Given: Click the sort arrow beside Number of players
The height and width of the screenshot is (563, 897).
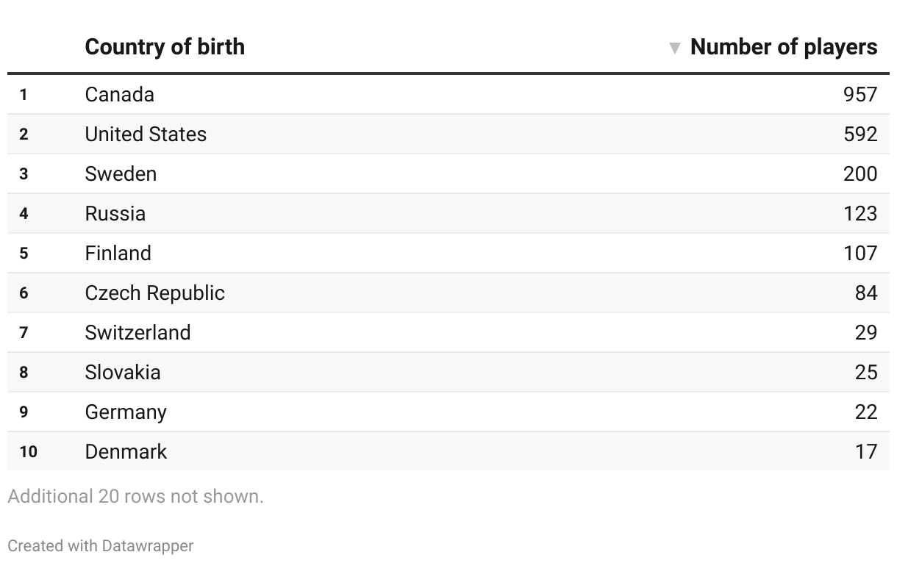Looking at the screenshot, I should [x=674, y=49].
